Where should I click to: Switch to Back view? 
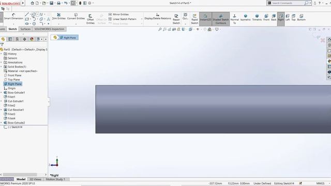pyautogui.click(x=274, y=18)
